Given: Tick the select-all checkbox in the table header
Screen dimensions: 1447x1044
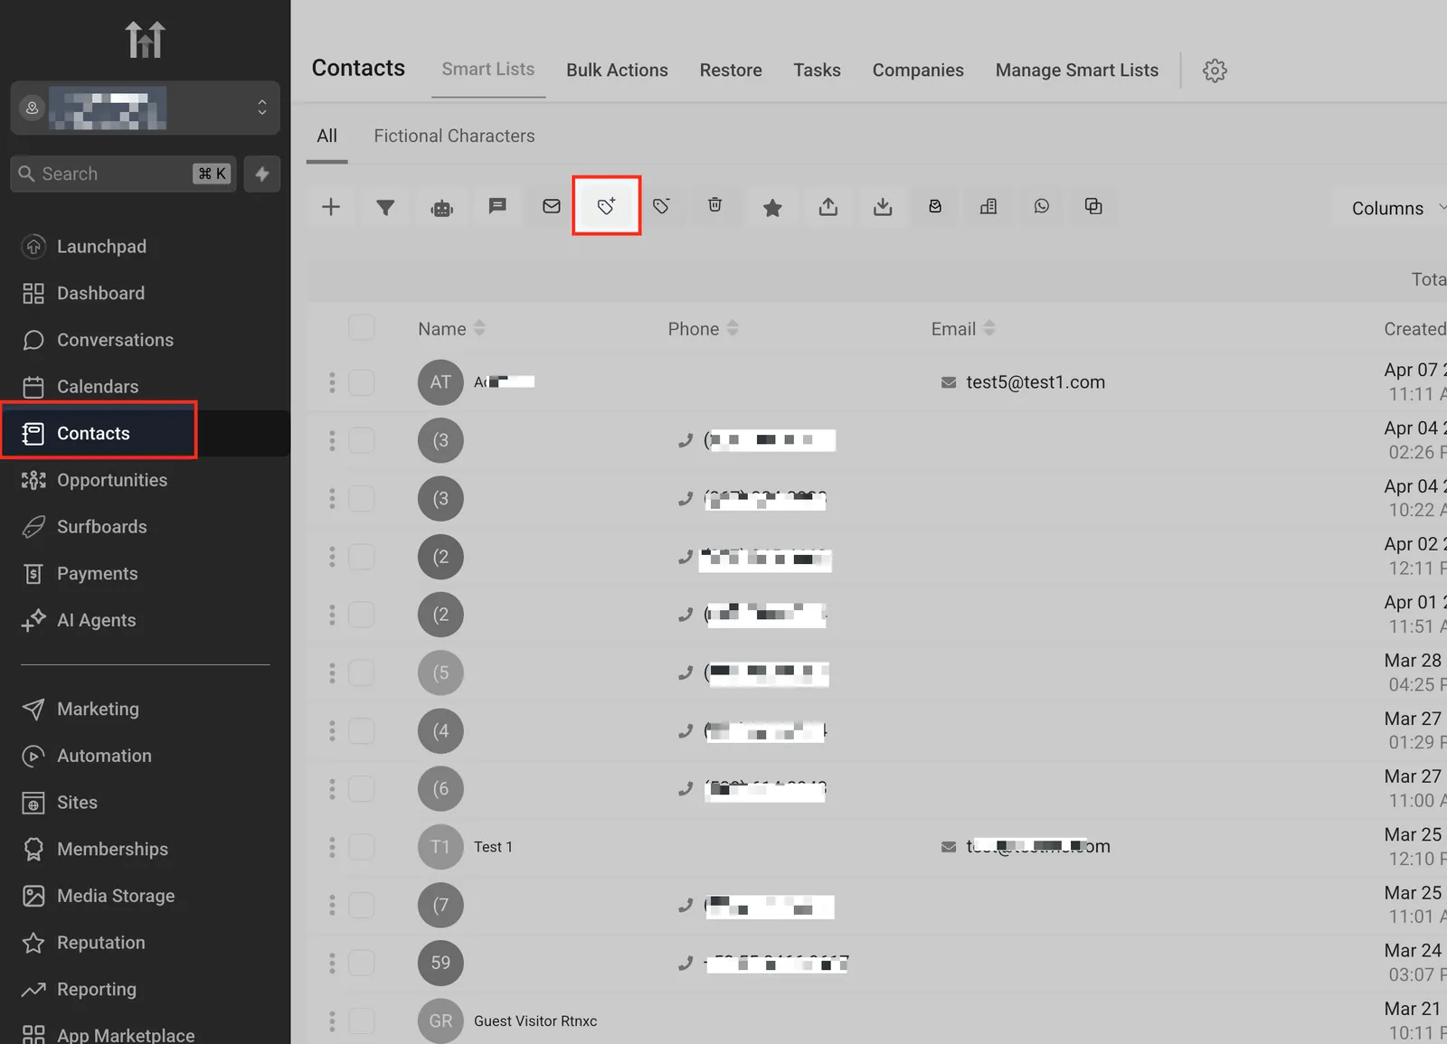Looking at the screenshot, I should pos(362,327).
